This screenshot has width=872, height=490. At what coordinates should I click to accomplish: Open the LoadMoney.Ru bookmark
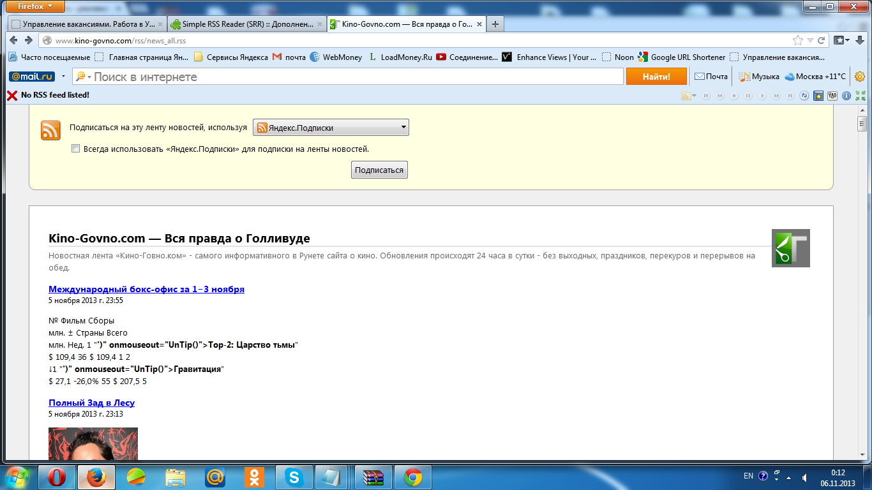pos(400,57)
